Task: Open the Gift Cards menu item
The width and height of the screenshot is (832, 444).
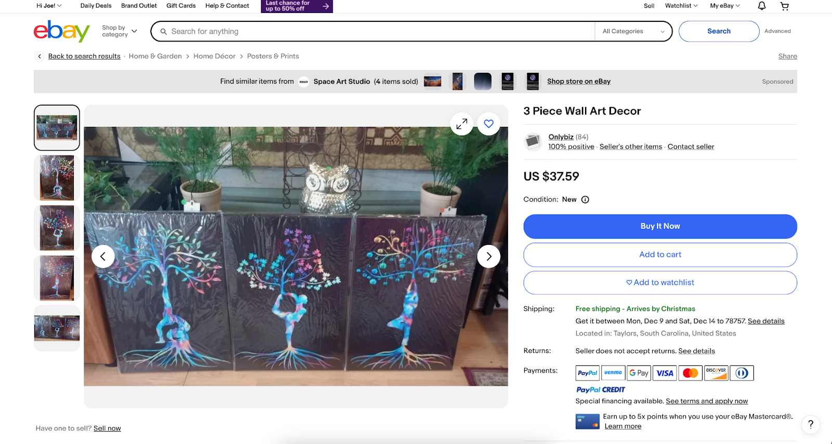Action: click(x=180, y=6)
